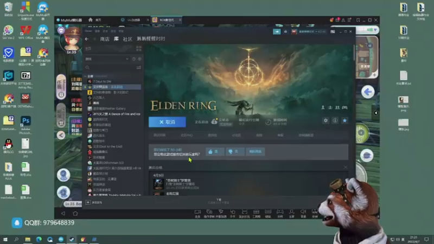This screenshot has width=434, height=244.
Task: Click MuMu screen record toolbar icon
Action: click(197, 213)
